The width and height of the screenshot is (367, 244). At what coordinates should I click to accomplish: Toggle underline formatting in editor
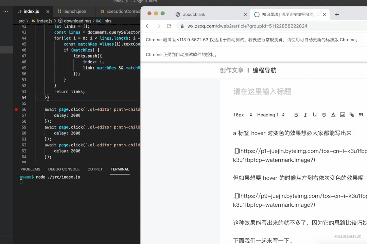point(315,115)
